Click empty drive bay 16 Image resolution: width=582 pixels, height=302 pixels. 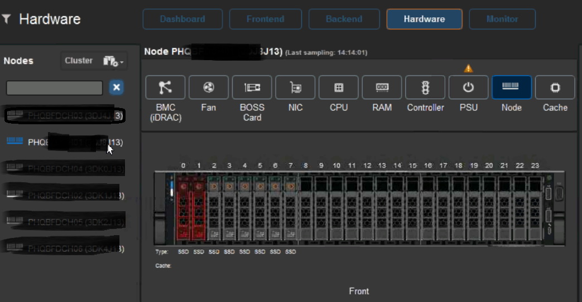(x=428, y=208)
